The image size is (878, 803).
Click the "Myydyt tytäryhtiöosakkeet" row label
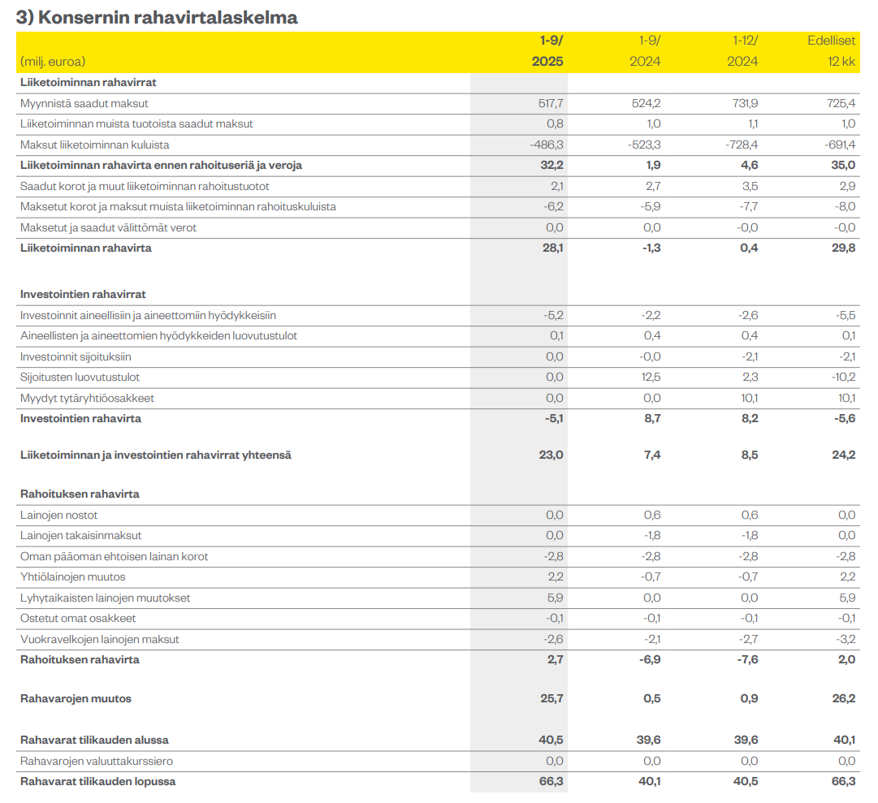87,399
